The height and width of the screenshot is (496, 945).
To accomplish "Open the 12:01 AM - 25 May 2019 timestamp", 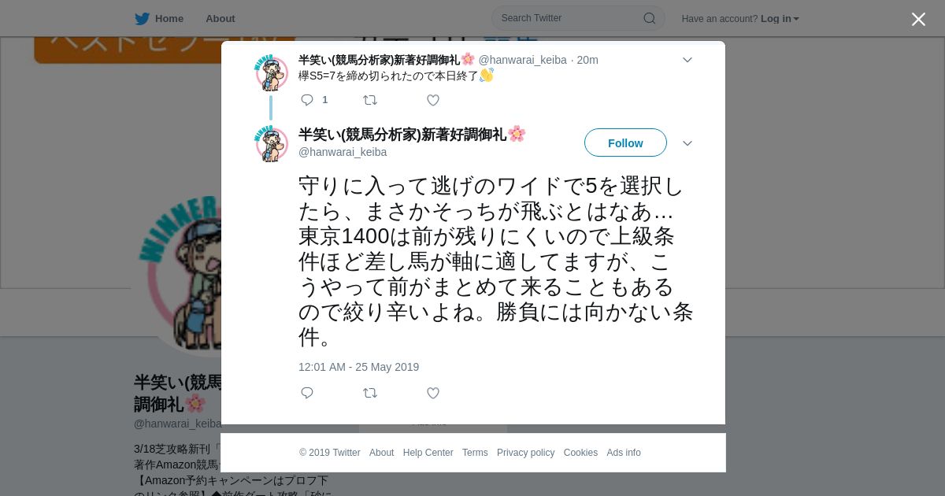I will point(358,367).
